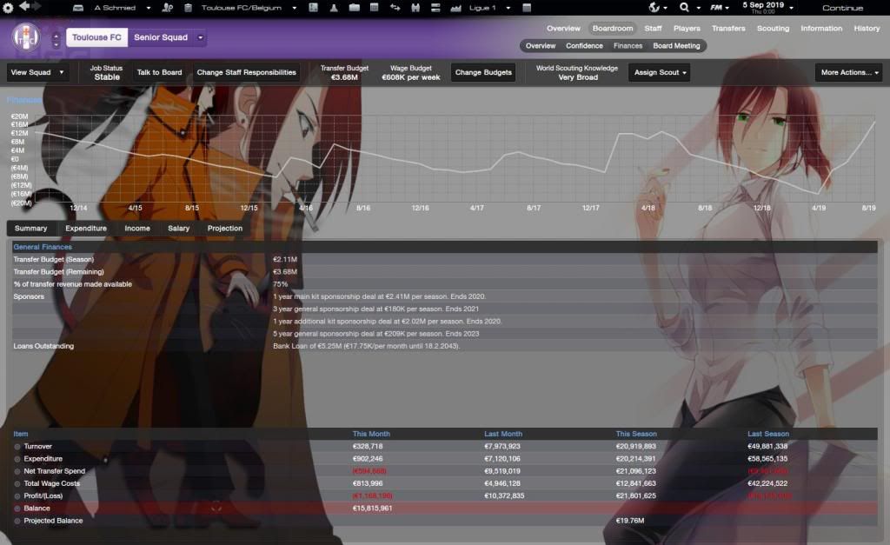Expand the Ligue 1 dropdown
This screenshot has width=890, height=545.
[x=508, y=8]
